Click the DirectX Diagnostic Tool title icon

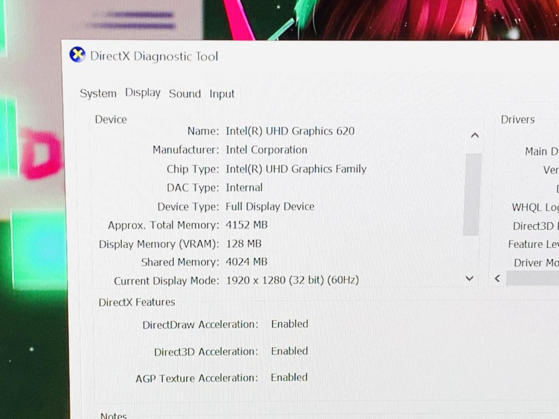78,55
